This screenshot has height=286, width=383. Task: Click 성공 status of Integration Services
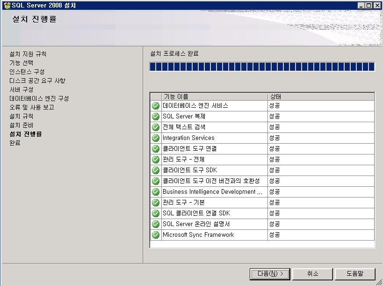[275, 138]
